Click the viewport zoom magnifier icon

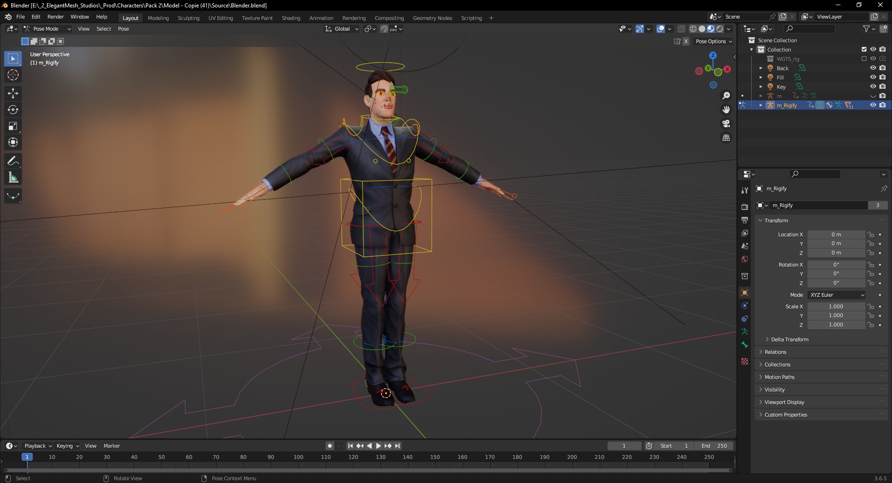[x=726, y=96]
